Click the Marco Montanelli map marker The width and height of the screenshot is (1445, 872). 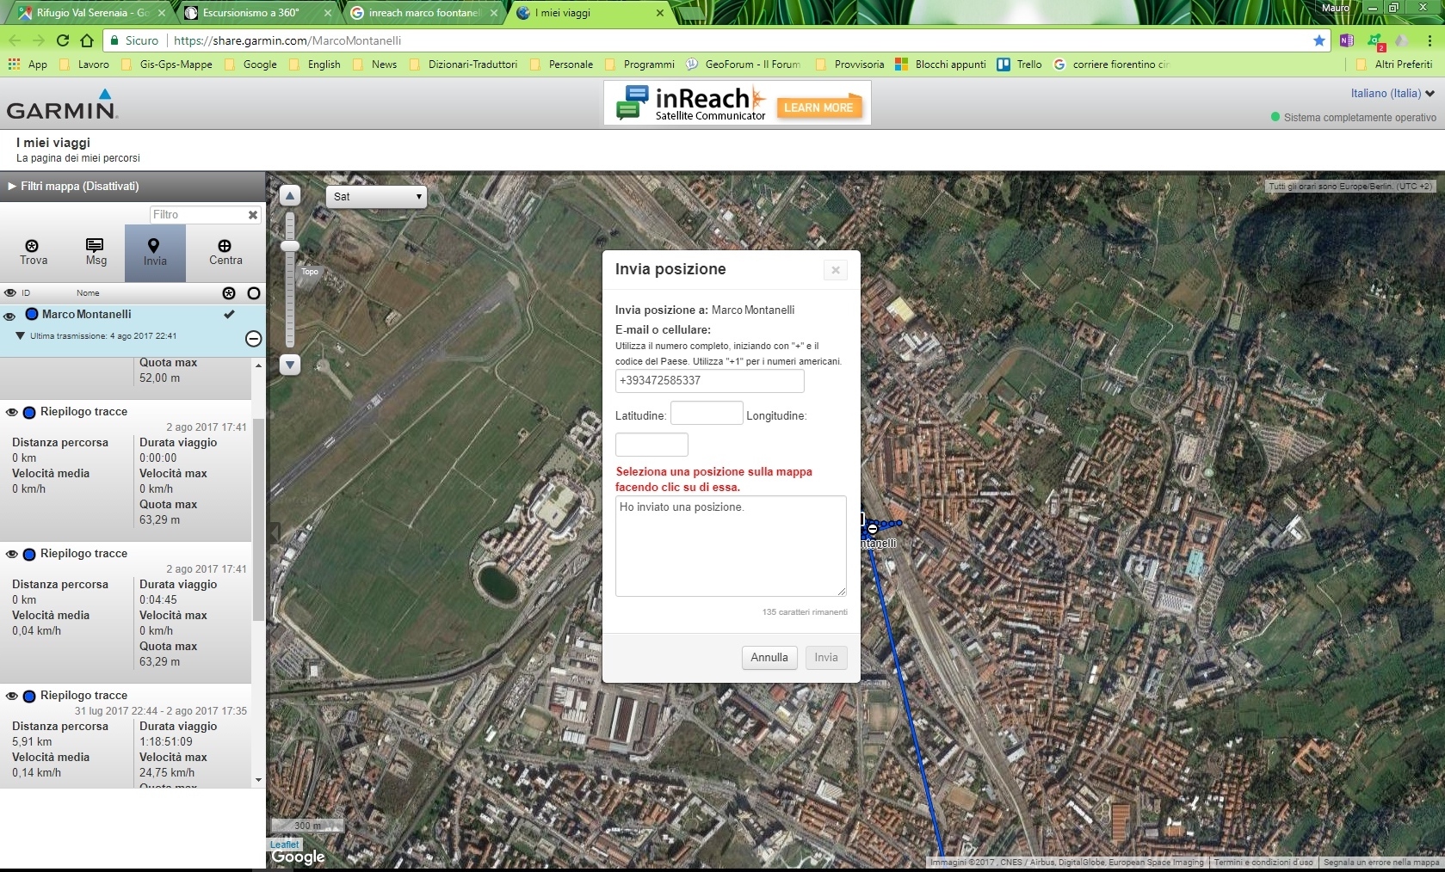[872, 528]
